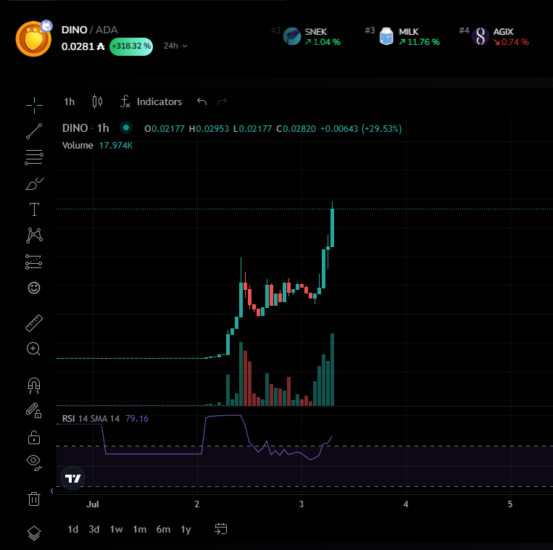Click the DINO 1h chart legend title
The height and width of the screenshot is (550, 553).
(86, 128)
